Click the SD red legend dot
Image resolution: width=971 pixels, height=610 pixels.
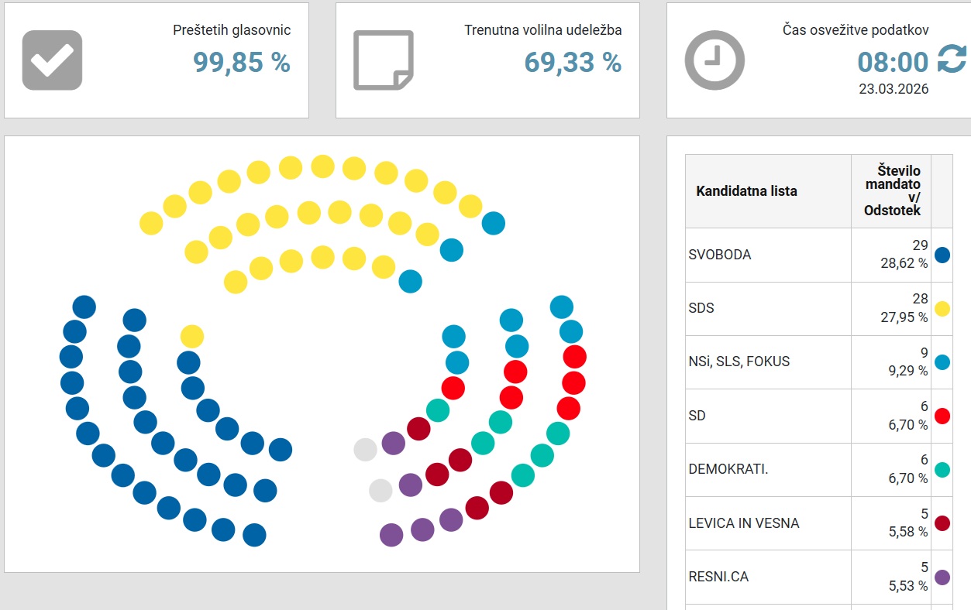(x=942, y=416)
